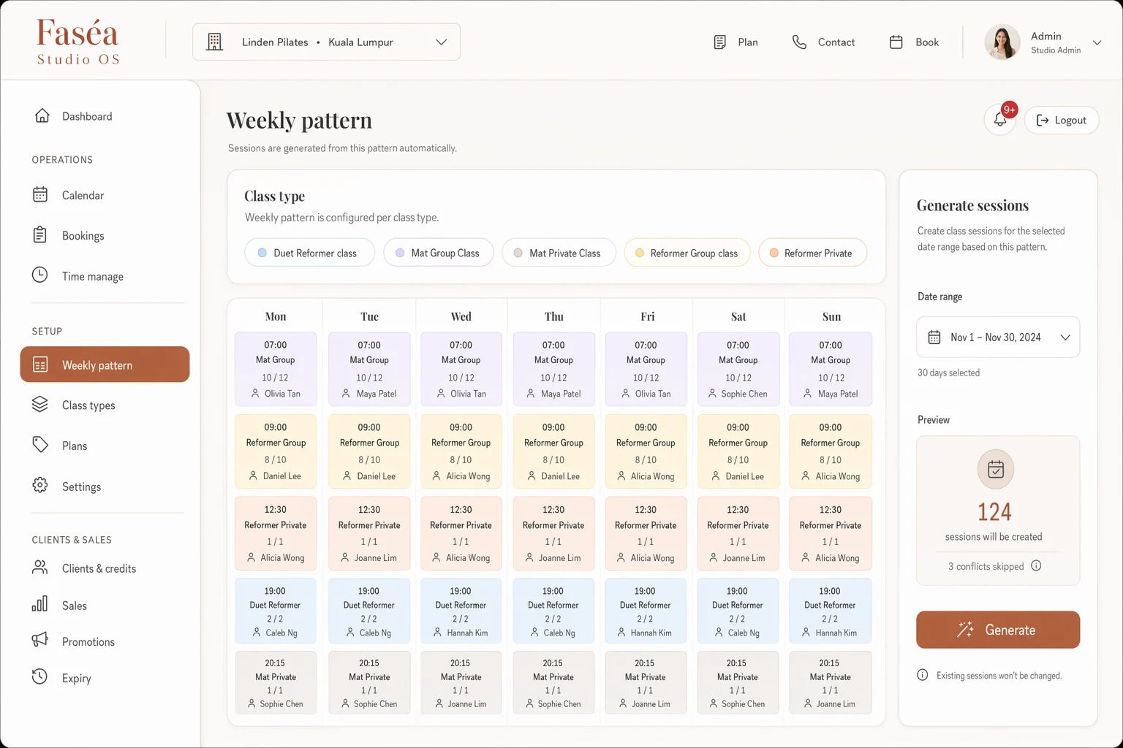
Task: Select Duet Reformer class type
Action: pyautogui.click(x=310, y=253)
